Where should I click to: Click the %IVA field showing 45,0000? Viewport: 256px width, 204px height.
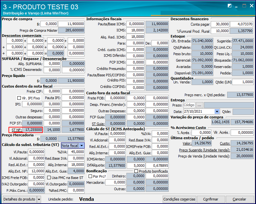tap(76, 152)
